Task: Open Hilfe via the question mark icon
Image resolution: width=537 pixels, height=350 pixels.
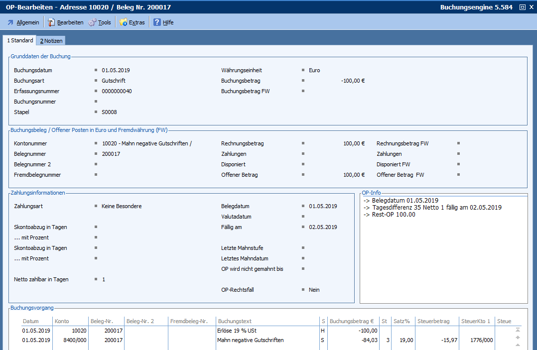Action: [x=157, y=22]
